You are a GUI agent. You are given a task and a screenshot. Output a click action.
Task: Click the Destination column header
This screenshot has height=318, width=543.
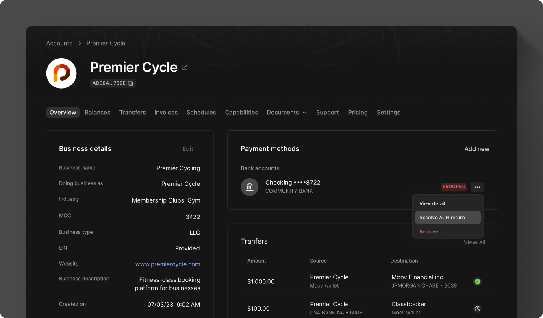(404, 261)
